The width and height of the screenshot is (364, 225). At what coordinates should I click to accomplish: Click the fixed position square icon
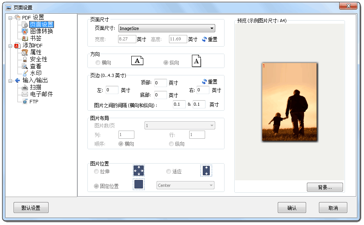click(x=139, y=184)
